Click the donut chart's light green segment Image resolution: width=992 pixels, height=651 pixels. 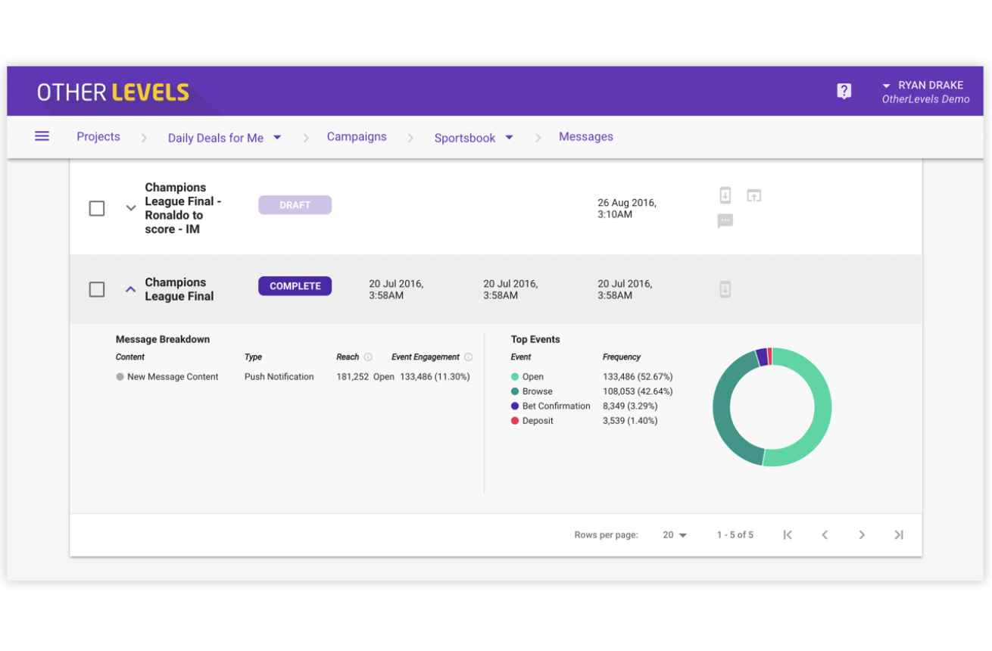coord(822,409)
